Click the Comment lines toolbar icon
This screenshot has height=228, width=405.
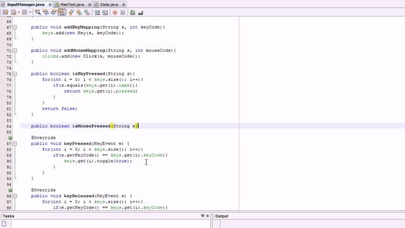[x=132, y=12]
